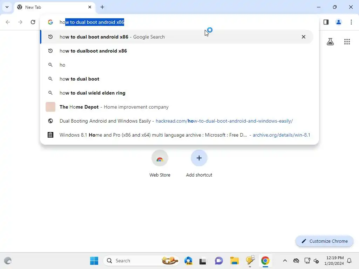Open Chrome Labs flask icon
359x269 pixels.
point(330,42)
